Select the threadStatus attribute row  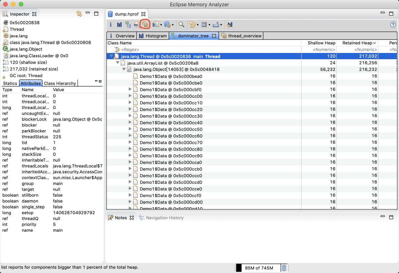tap(52, 137)
